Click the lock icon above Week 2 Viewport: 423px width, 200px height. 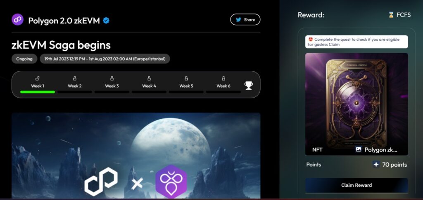tap(75, 78)
